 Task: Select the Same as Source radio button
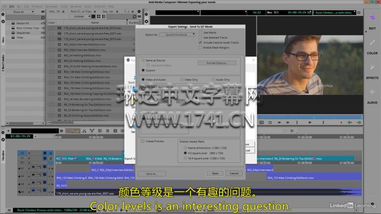point(143,60)
